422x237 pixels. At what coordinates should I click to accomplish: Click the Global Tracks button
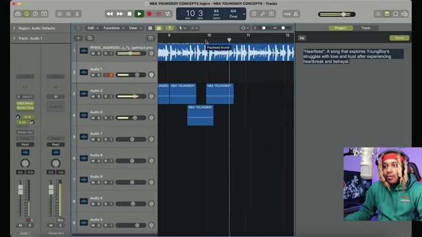pyautogui.click(x=150, y=38)
